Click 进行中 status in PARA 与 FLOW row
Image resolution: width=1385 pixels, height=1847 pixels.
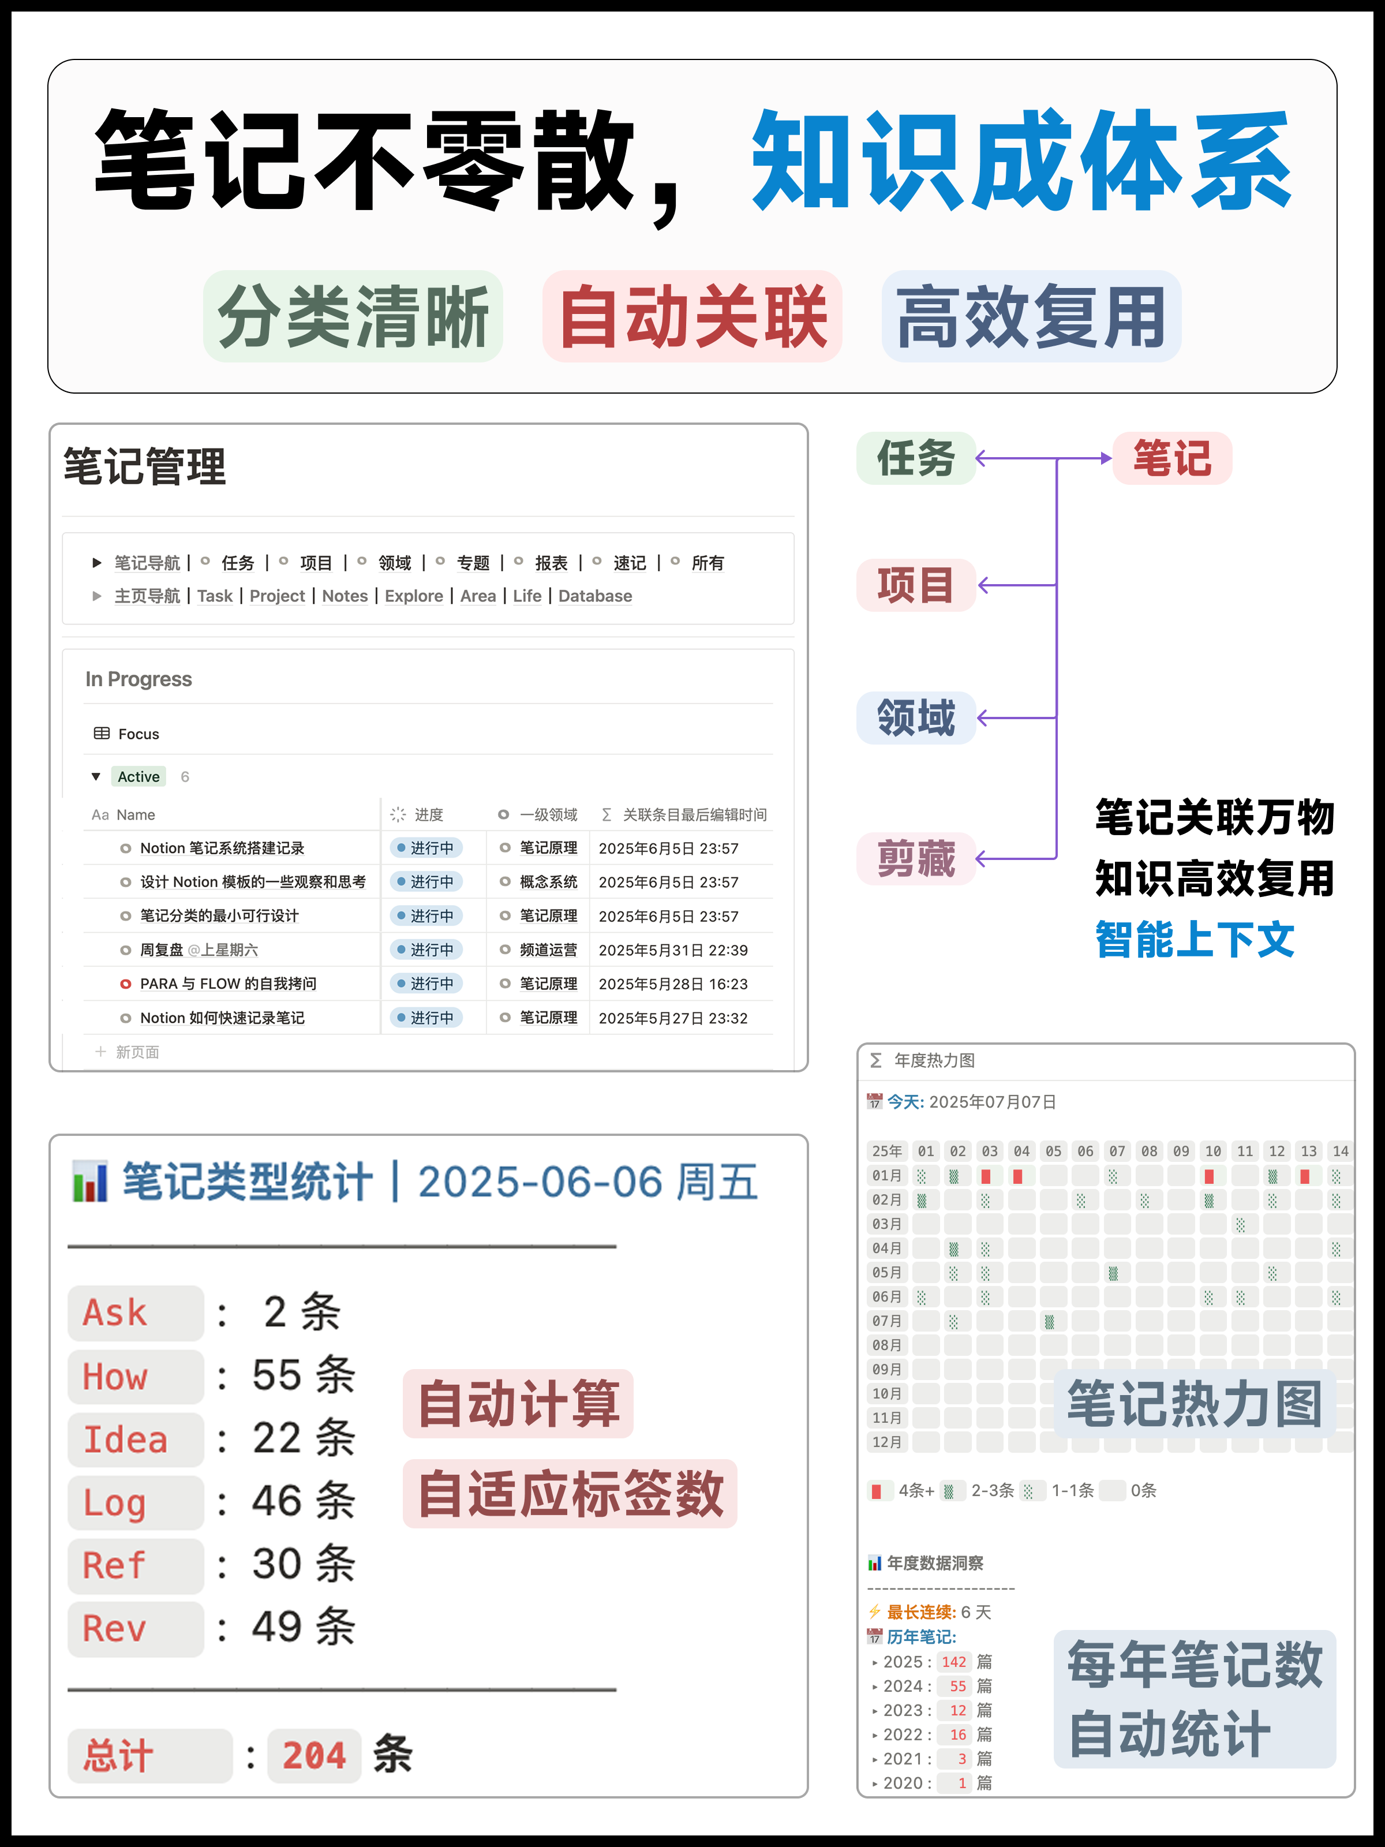point(426,984)
